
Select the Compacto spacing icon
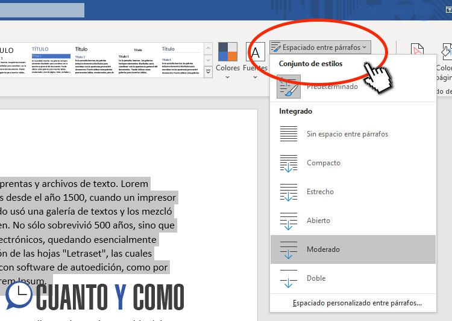(289, 163)
